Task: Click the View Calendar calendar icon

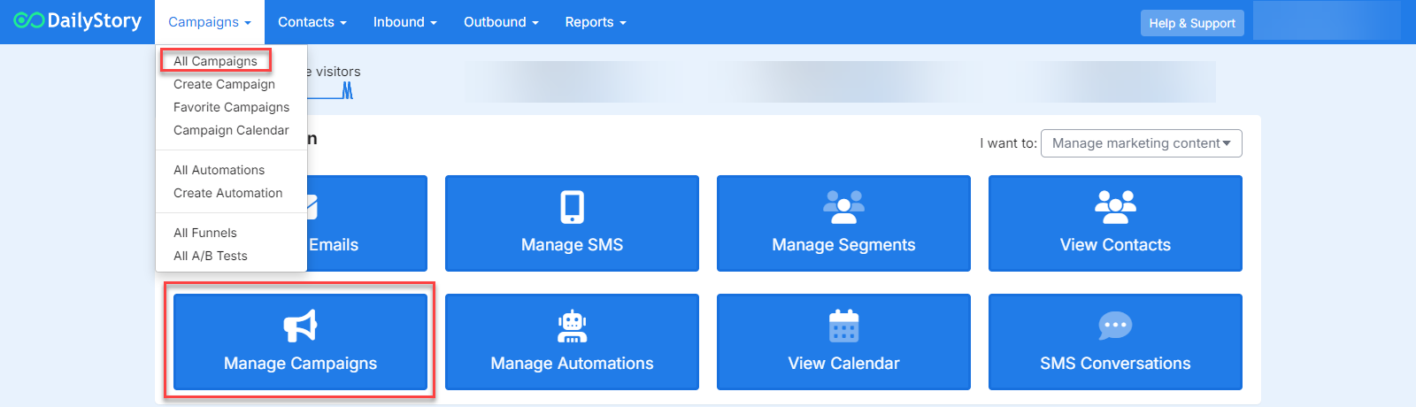Action: click(843, 326)
